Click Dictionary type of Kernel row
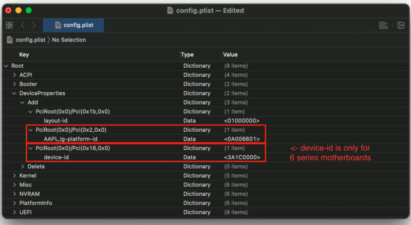Screen dimensions: 411x225 point(197,176)
